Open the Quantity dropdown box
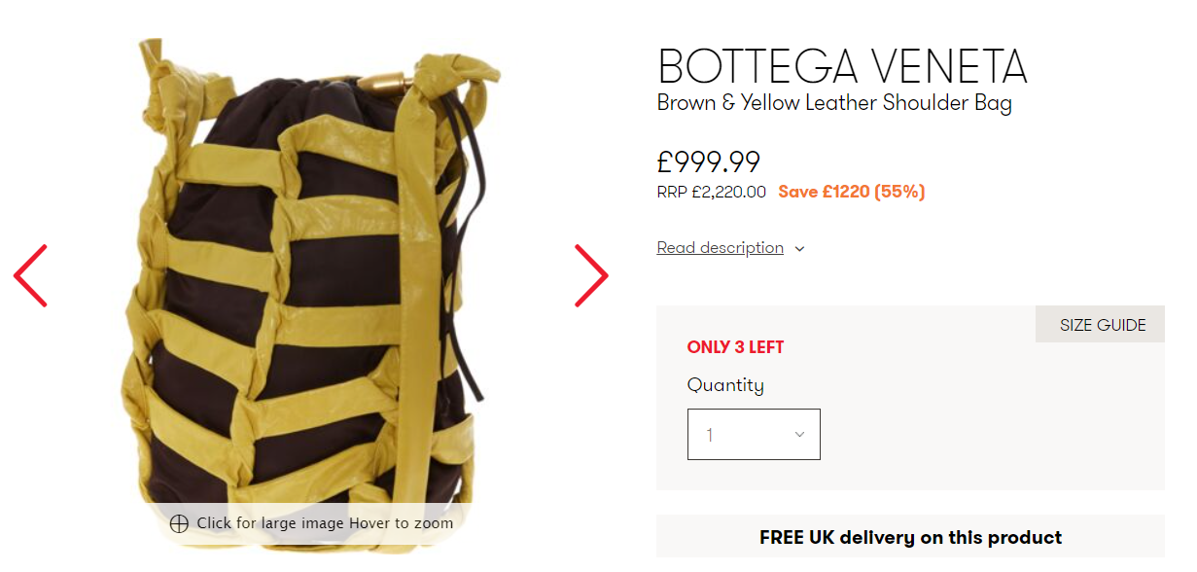The image size is (1197, 572). pos(754,434)
